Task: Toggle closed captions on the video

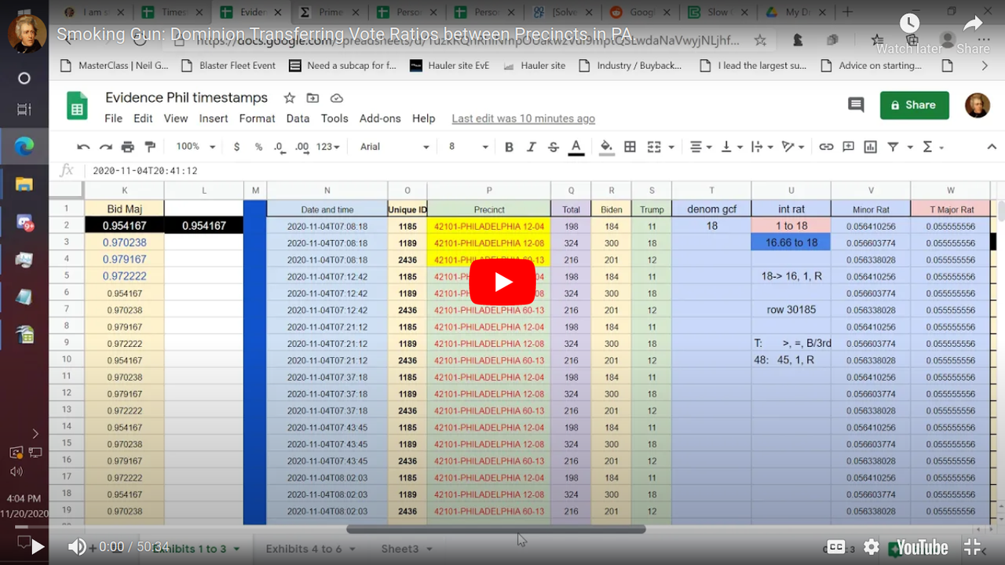Action: [x=836, y=547]
